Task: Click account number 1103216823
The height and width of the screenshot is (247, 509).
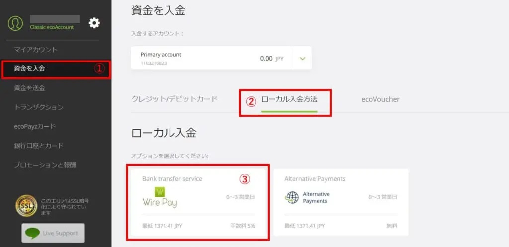Action: 154,63
